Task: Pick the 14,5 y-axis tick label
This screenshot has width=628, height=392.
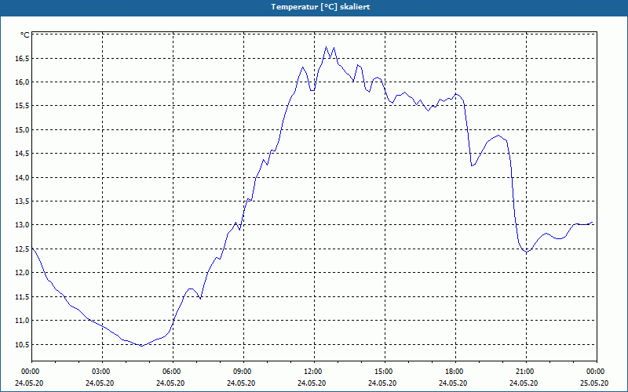Action: click(22, 154)
